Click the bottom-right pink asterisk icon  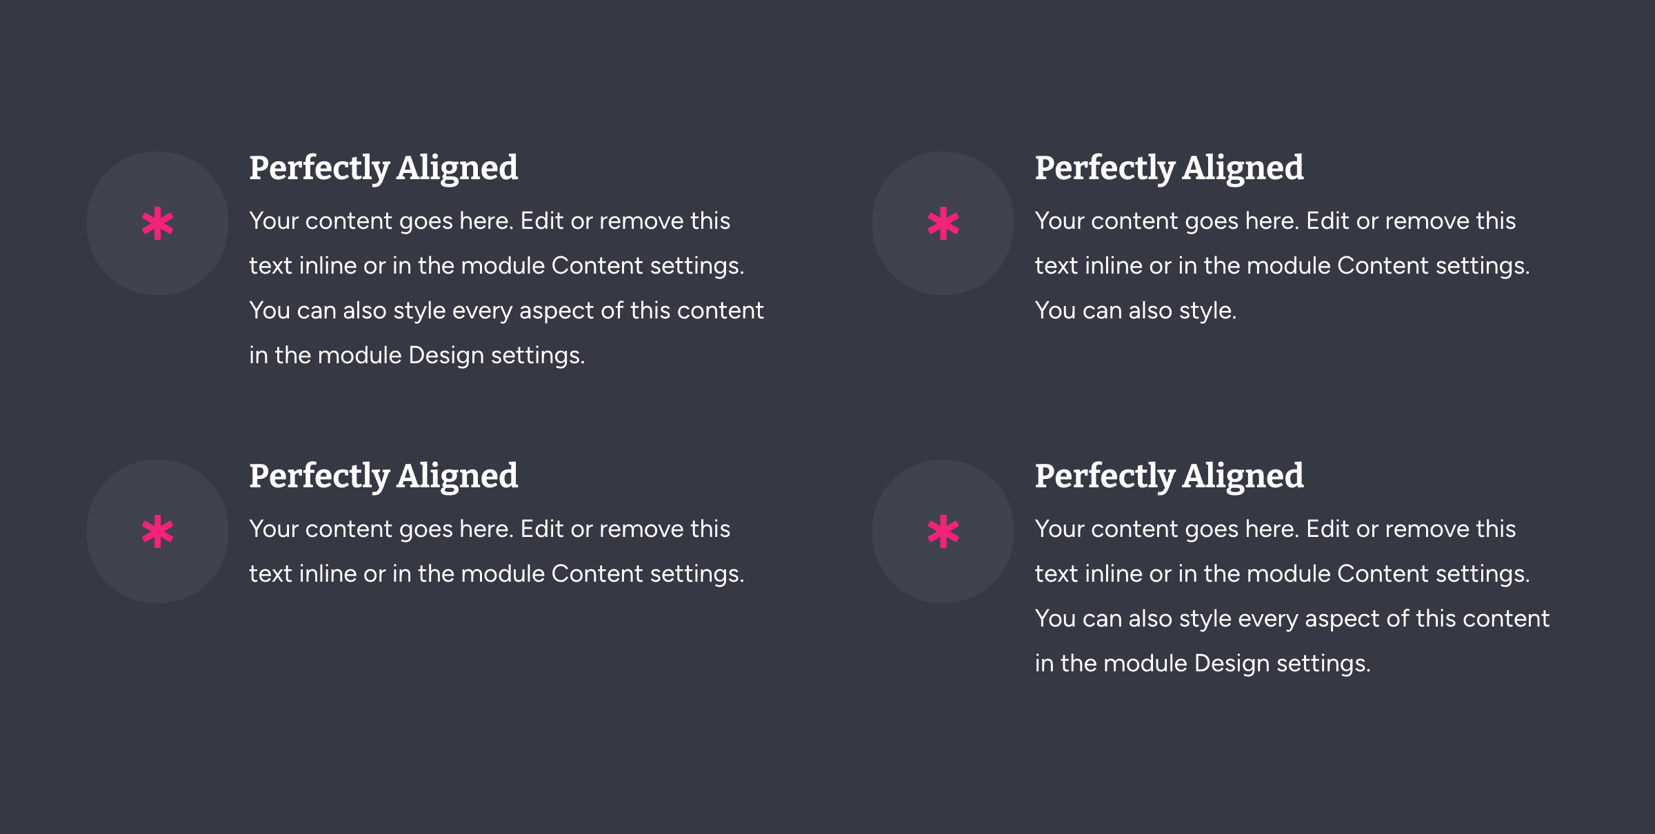(943, 531)
